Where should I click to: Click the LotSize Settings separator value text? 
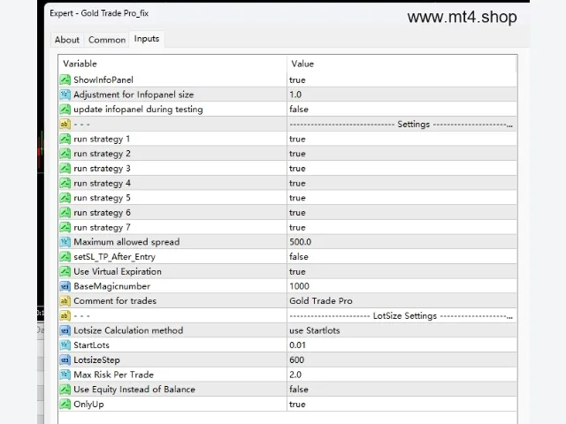pyautogui.click(x=401, y=316)
